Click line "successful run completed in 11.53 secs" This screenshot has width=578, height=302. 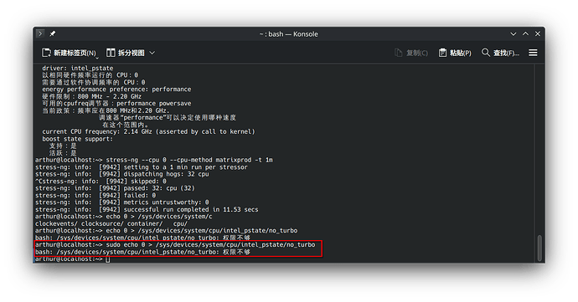click(147, 209)
